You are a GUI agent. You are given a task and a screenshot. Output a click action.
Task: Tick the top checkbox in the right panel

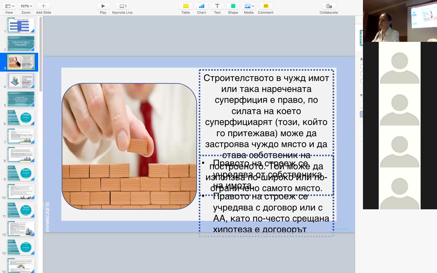(361, 66)
